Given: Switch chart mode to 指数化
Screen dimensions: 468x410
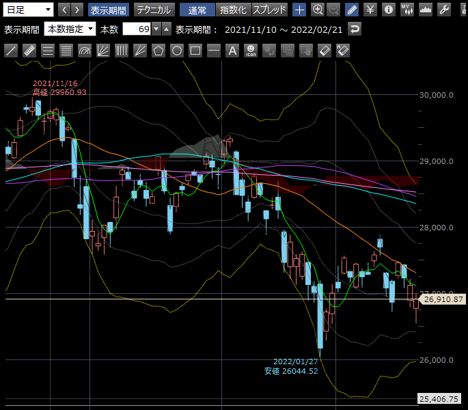Looking at the screenshot, I should pos(233,10).
